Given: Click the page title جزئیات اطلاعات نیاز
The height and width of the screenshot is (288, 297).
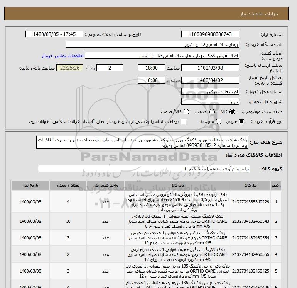Looking at the screenshot, I should pos(259,14).
